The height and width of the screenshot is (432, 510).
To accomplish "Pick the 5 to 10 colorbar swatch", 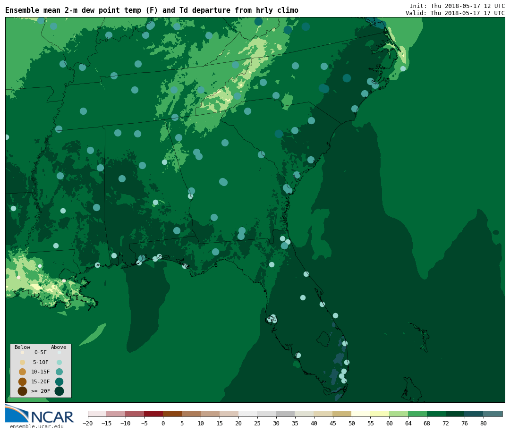I will click(191, 414).
